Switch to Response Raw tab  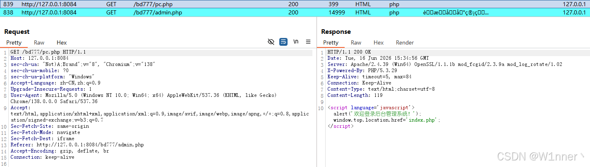click(356, 42)
